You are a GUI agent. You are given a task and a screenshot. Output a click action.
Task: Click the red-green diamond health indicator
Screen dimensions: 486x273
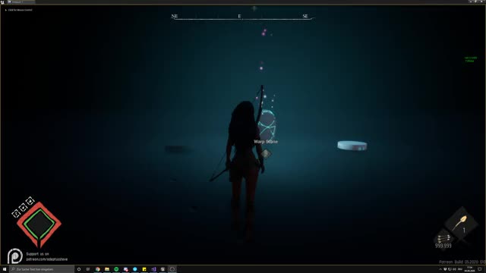click(39, 224)
